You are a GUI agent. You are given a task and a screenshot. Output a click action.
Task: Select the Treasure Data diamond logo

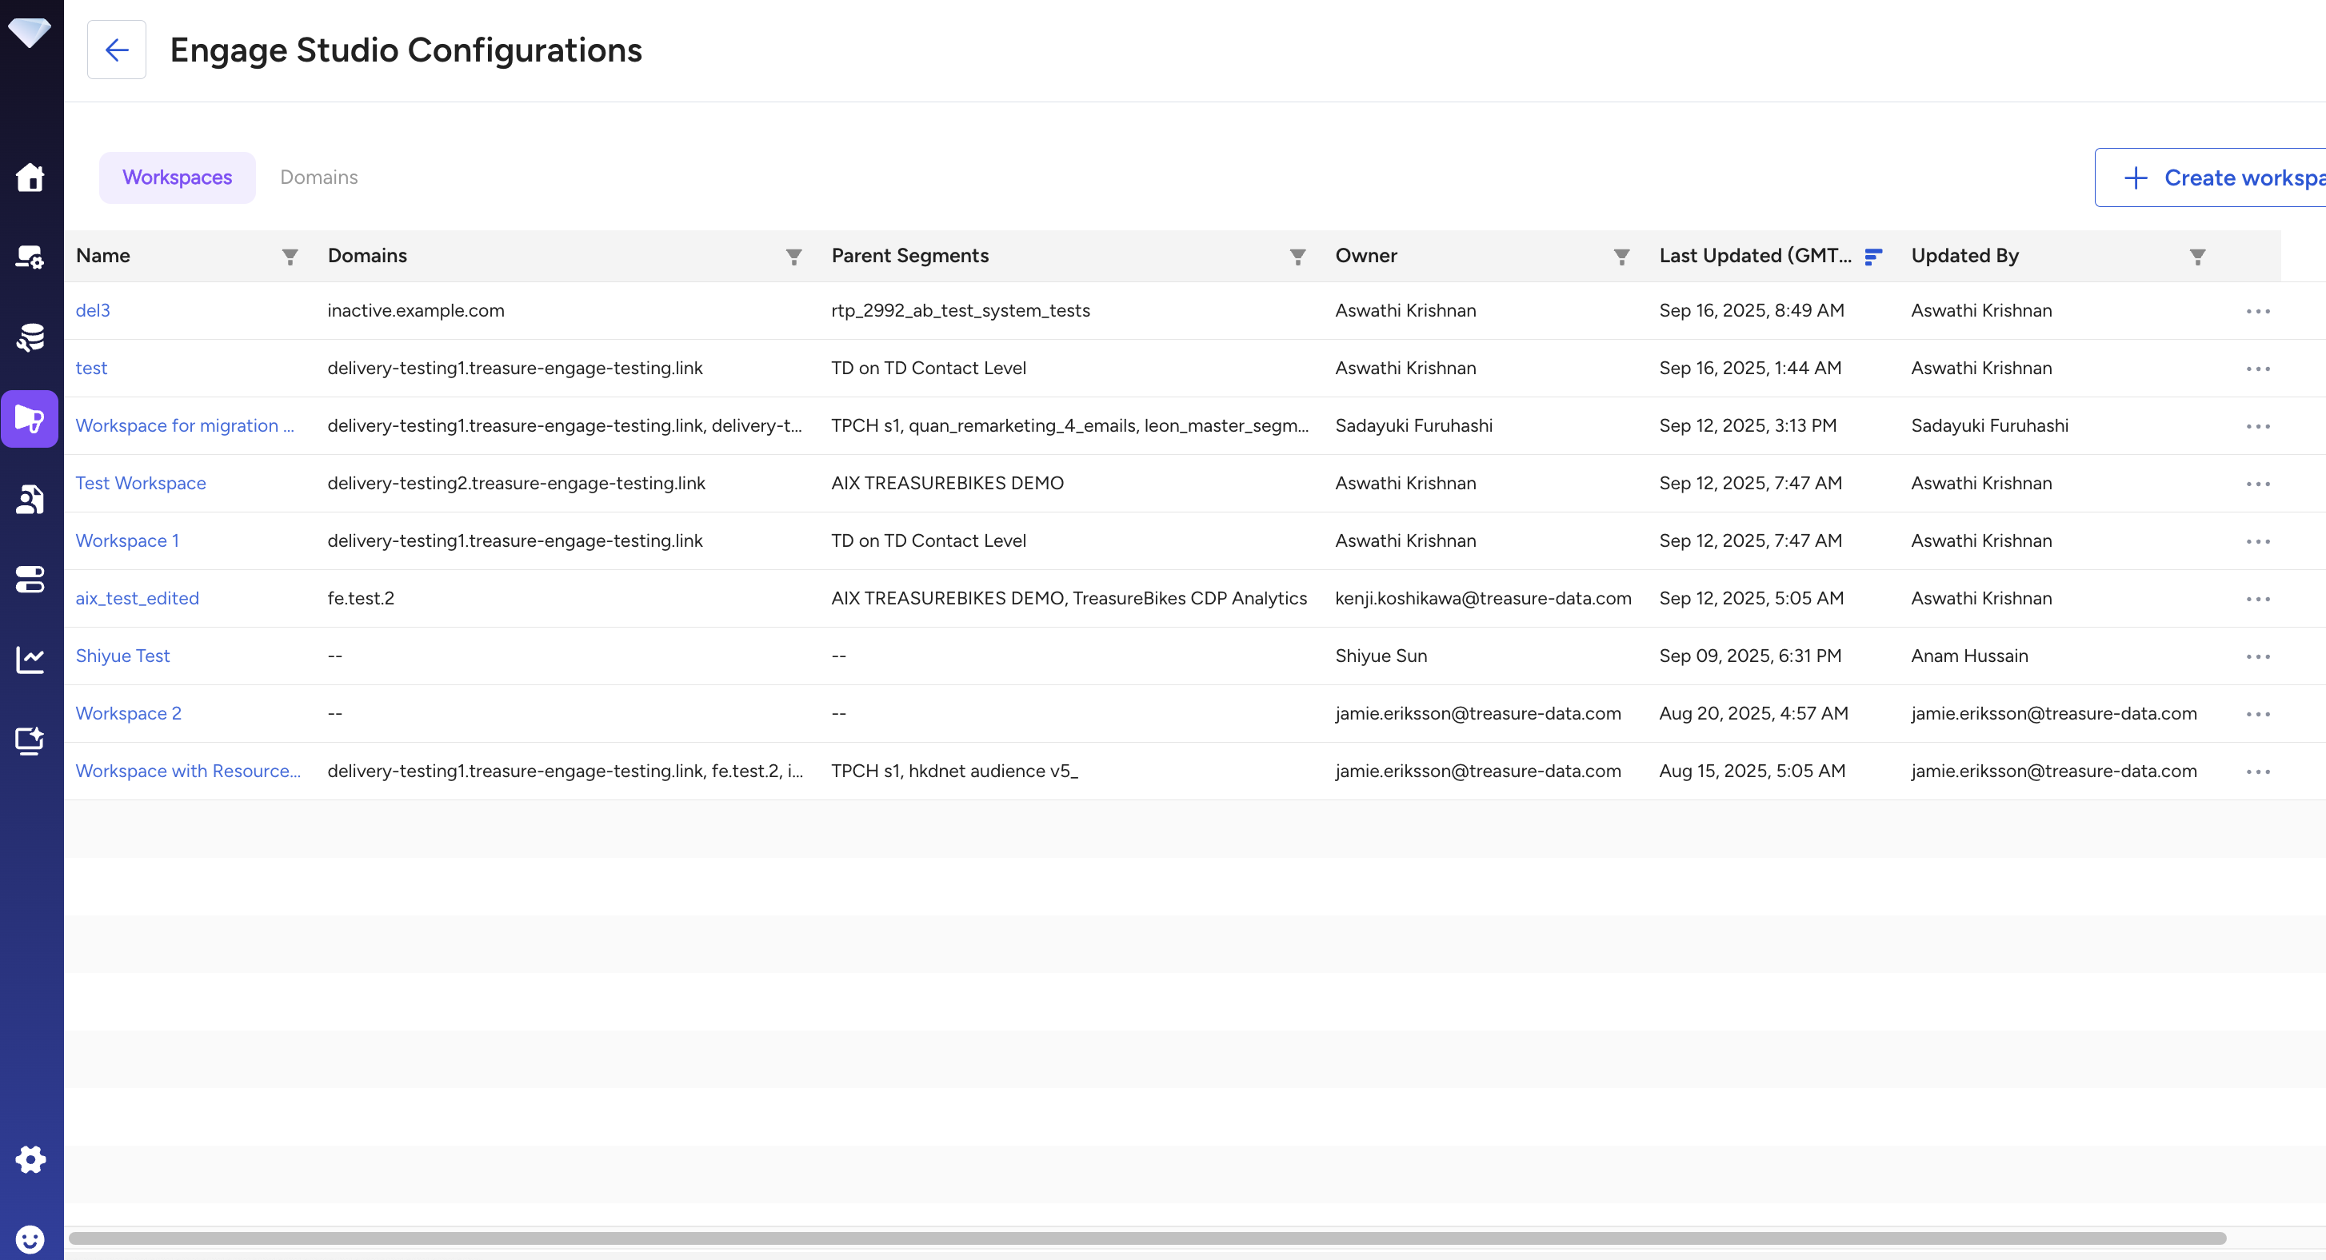point(30,33)
